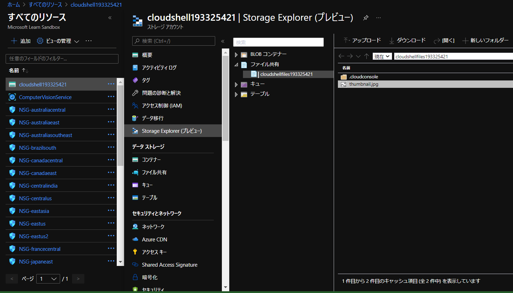Open Azure CDN settings
513x293 pixels.
[154, 239]
